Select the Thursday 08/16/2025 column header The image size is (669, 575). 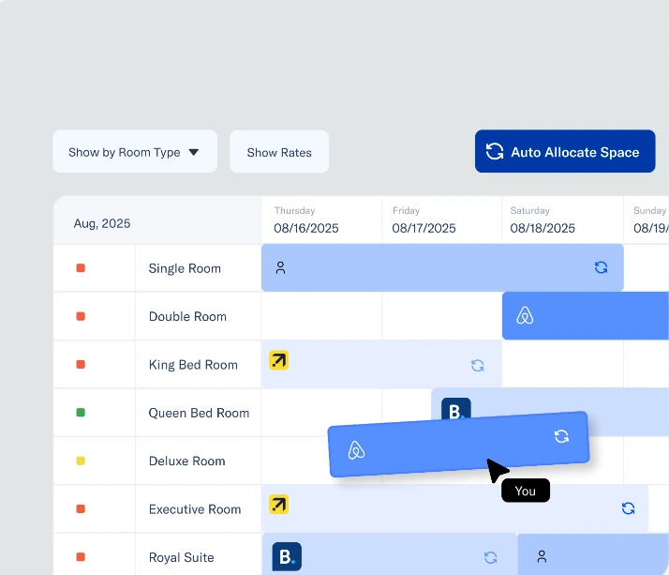tap(321, 220)
